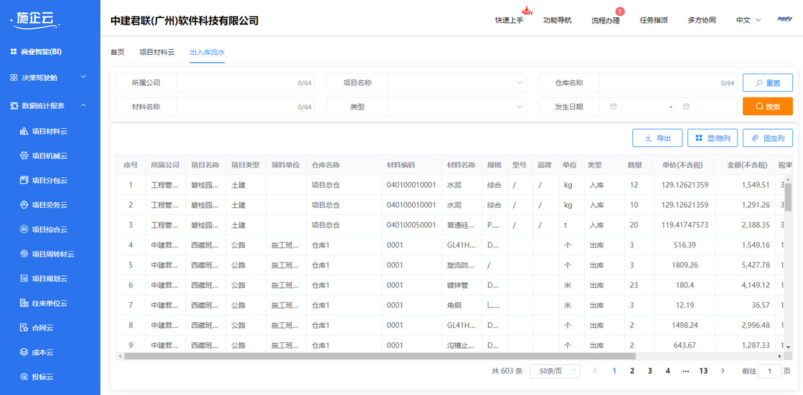Go to page 13
Screen dimensions: 803x395
coord(703,371)
